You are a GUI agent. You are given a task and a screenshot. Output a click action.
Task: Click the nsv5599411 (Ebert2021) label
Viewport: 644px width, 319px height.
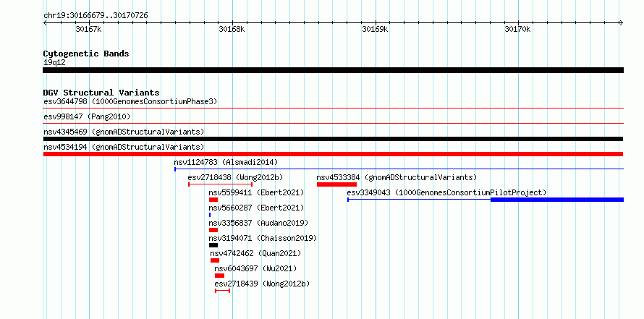click(256, 192)
